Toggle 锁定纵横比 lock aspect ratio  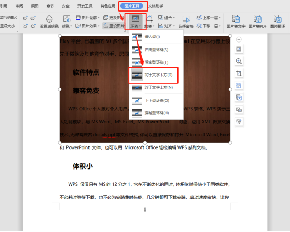8,18
